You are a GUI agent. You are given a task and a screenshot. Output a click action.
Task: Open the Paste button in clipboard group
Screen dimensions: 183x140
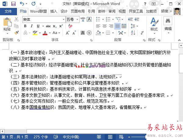pyautogui.click(x=7, y=26)
